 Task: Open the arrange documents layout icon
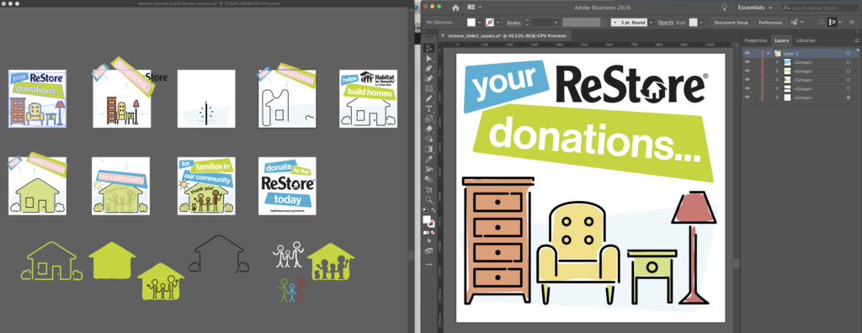tap(471, 7)
